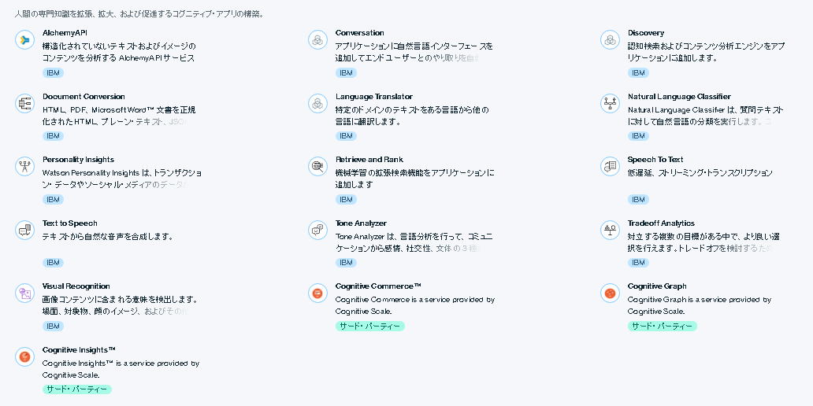Select the Visual Recognition icon
813x406 pixels.
point(24,293)
